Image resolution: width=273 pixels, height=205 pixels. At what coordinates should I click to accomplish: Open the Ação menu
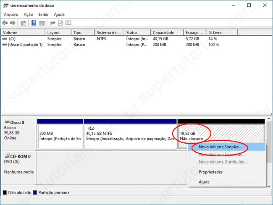[x=28, y=14]
